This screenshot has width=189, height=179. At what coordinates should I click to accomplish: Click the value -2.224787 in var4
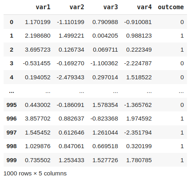pyautogui.click(x=138, y=63)
